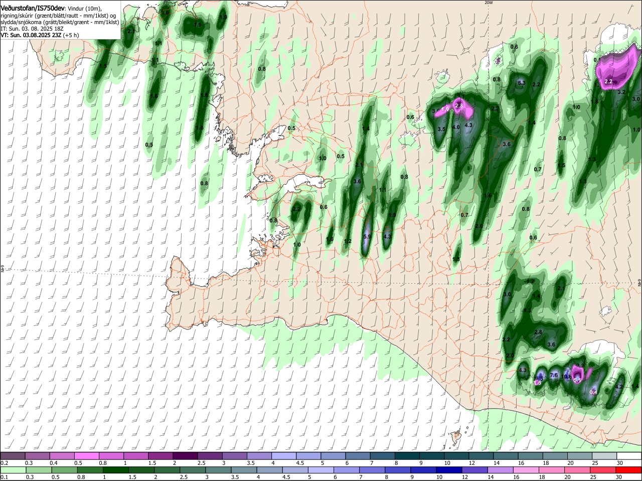Pick the 0.3 green swatch in lower legend row

click(x=39, y=470)
